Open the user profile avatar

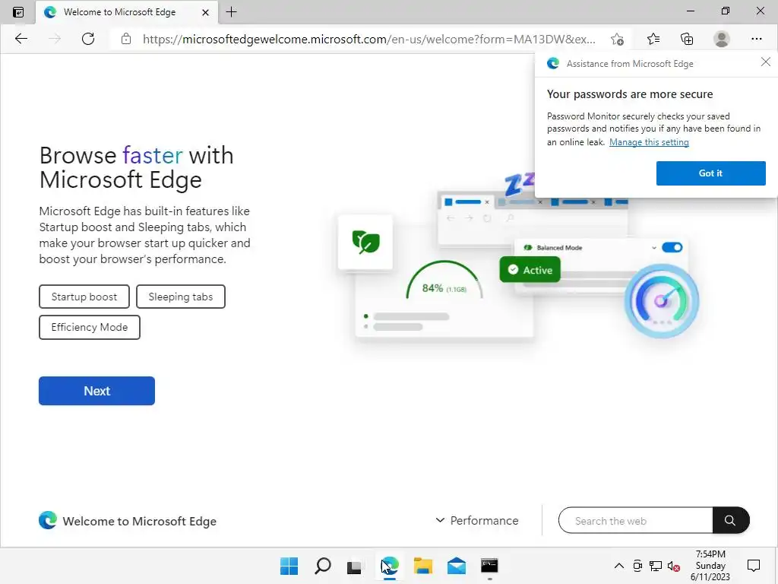pyautogui.click(x=722, y=39)
